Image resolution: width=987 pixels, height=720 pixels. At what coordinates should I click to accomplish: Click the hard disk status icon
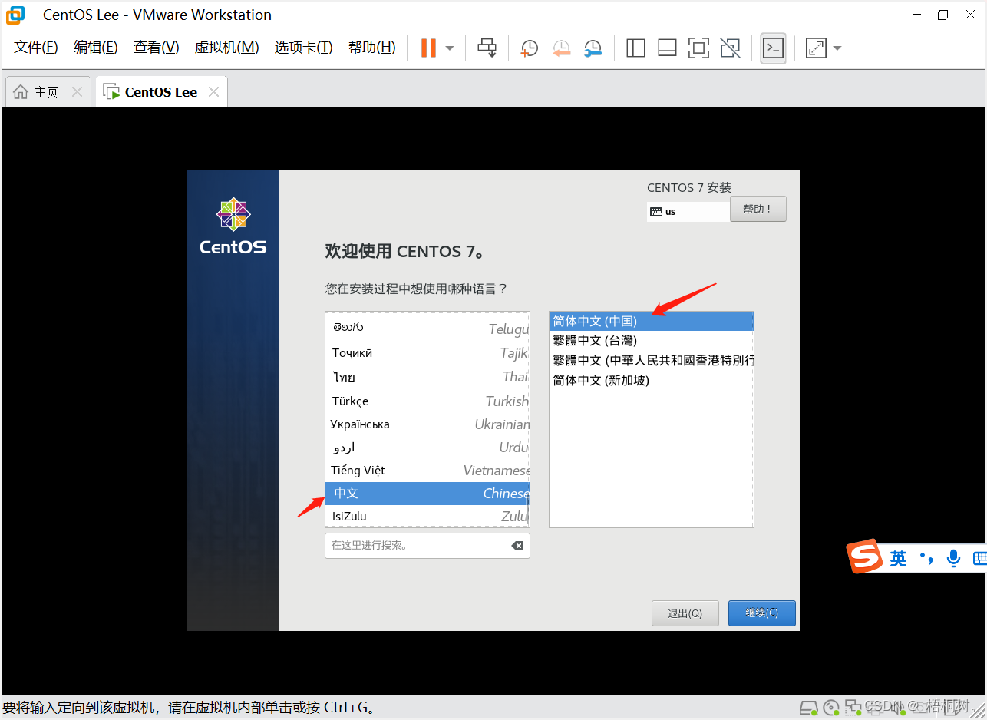click(x=809, y=707)
